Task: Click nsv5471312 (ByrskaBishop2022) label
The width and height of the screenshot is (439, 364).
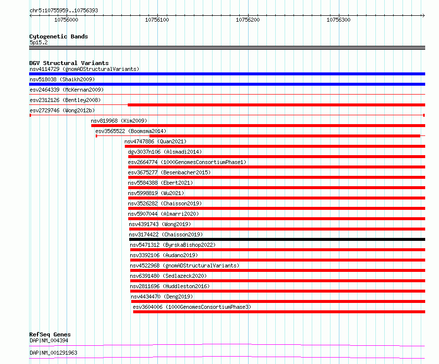Action: click(x=173, y=245)
